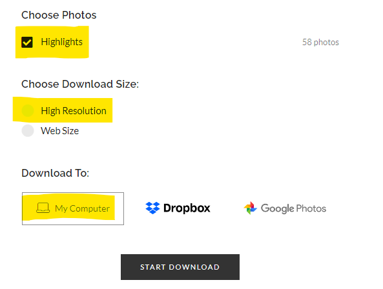Click the Download To heading

[55, 173]
